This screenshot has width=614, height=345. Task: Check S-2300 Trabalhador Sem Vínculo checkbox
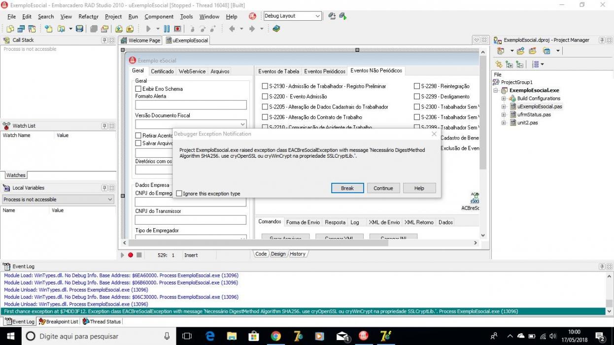[x=417, y=107]
